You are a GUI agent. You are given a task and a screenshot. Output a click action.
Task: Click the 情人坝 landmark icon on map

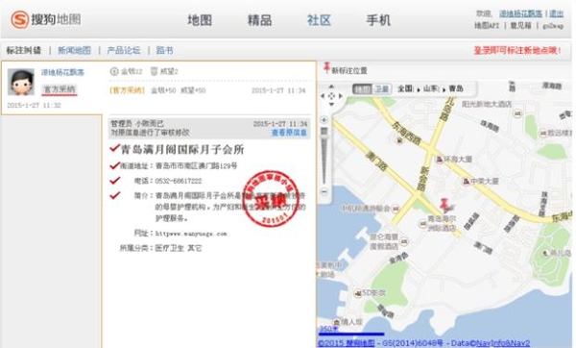336,322
